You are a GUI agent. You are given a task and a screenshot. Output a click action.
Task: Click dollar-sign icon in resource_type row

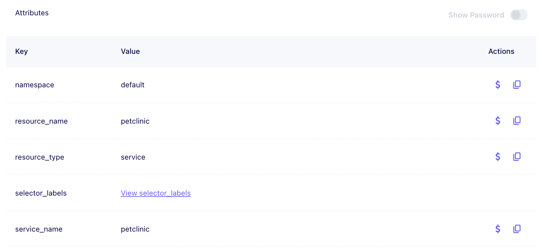click(498, 156)
